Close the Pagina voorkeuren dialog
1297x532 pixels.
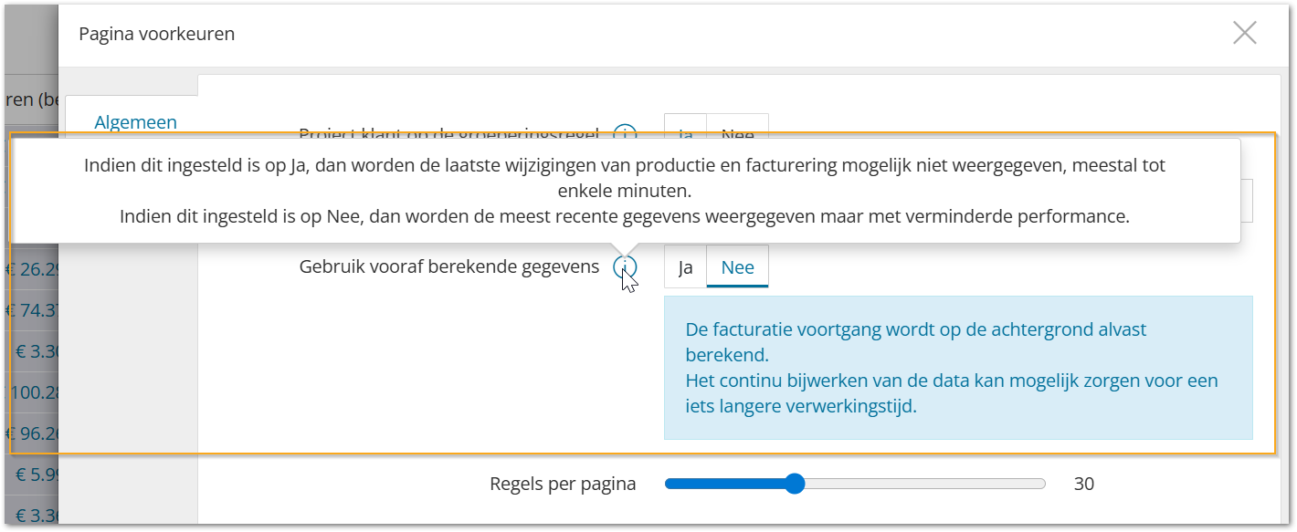pos(1245,34)
